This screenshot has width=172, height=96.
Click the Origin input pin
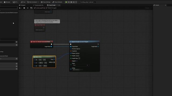71,65
